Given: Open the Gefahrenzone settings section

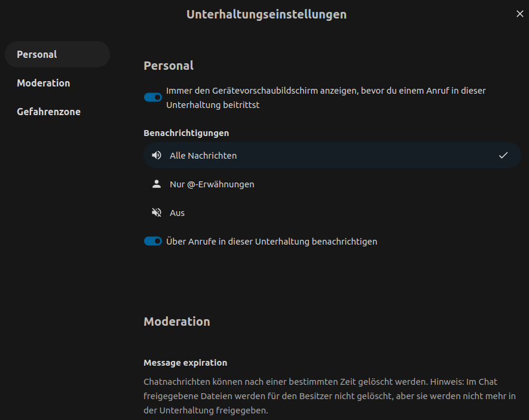Looking at the screenshot, I should (x=48, y=111).
